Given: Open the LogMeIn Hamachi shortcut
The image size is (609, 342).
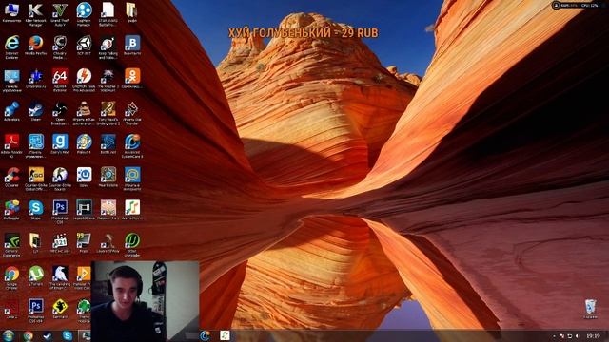Looking at the screenshot, I should click(84, 14).
